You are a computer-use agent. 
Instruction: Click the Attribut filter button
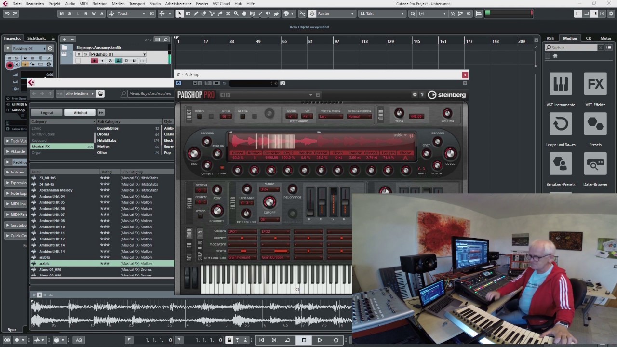point(80,112)
